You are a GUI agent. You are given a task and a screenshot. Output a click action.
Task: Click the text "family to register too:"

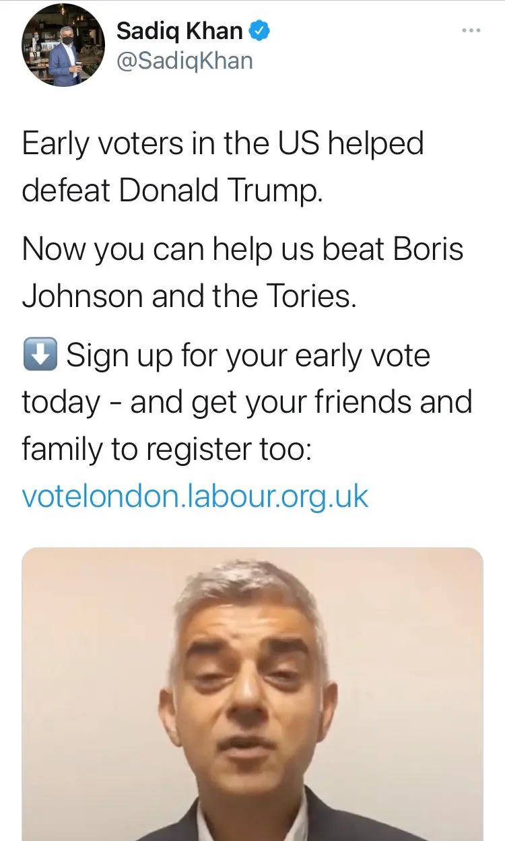click(x=166, y=449)
